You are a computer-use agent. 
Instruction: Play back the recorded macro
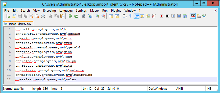(x=173, y=16)
